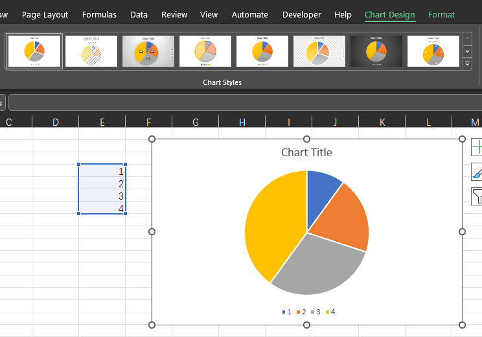Screen dimensions: 482x337
Task: Switch to the Automate tab
Action: 249,15
